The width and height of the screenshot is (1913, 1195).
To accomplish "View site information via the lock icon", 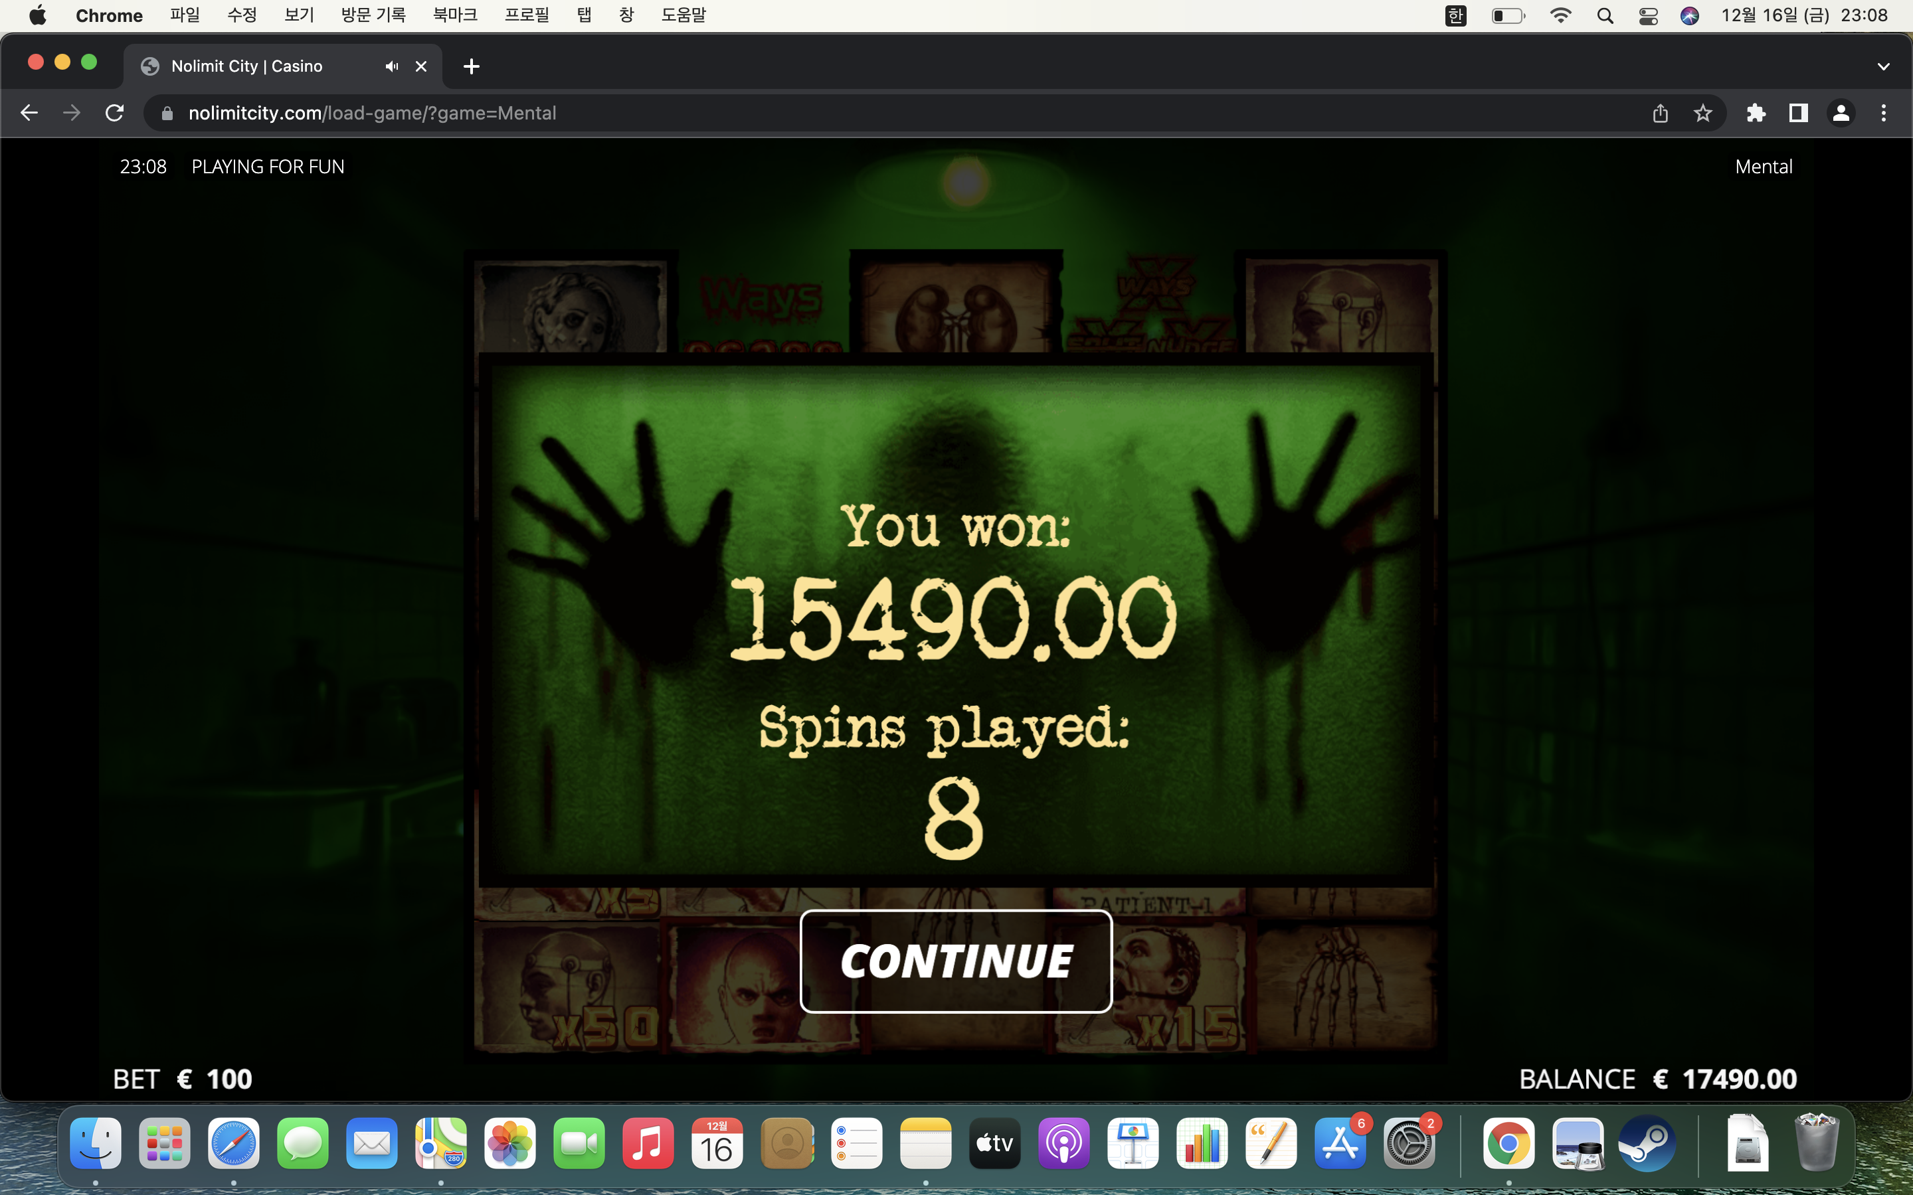I will click(x=167, y=113).
